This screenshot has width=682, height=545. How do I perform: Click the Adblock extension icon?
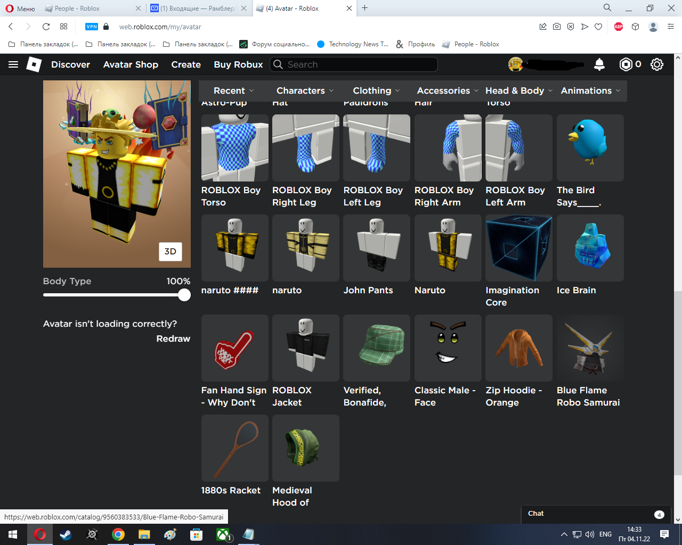point(619,27)
